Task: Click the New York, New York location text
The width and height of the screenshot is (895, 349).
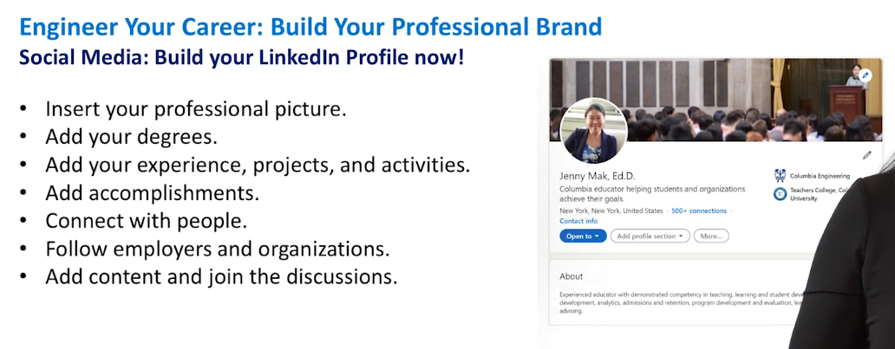Action: [x=611, y=211]
